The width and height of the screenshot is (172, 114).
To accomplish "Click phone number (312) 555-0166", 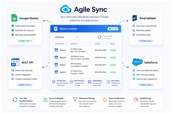I will [x=101, y=72].
